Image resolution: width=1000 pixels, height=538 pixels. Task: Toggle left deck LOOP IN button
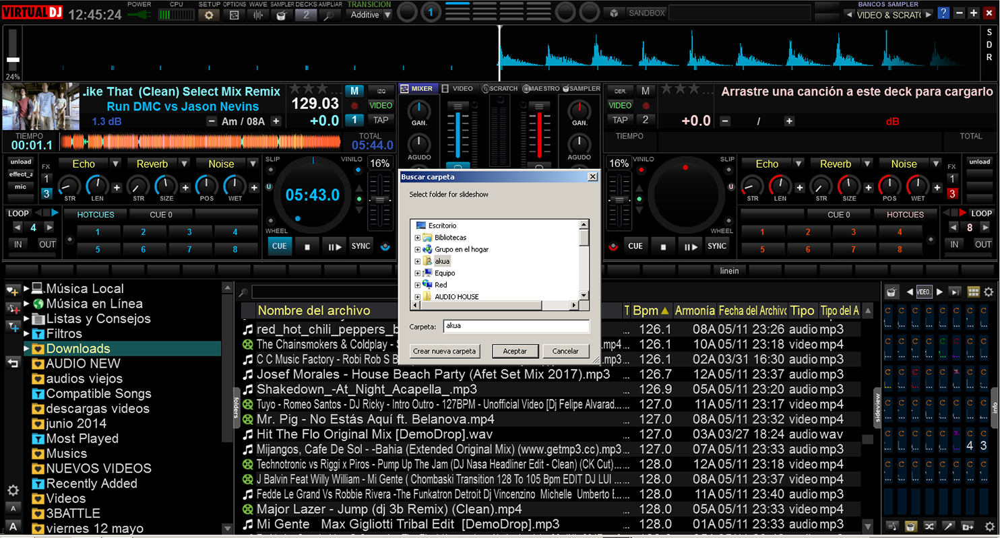19,244
